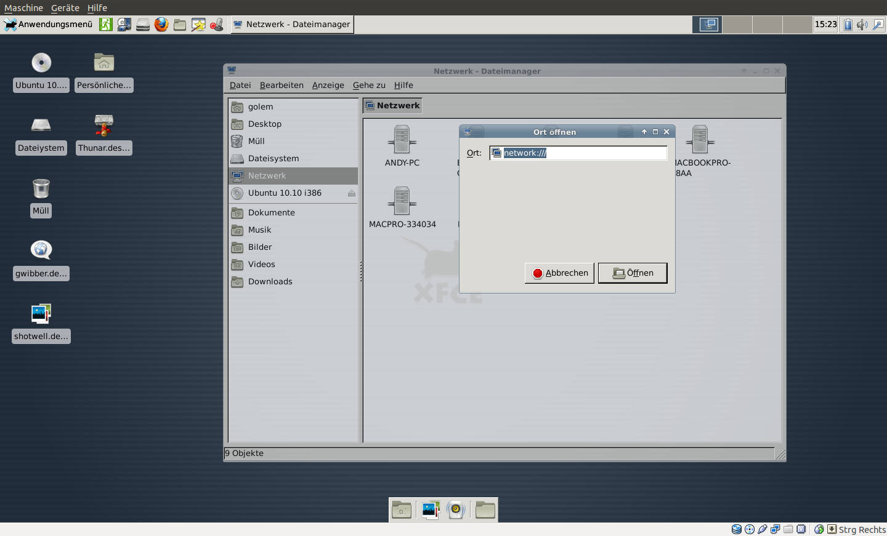Click the optical disc icon in the status bar
887x536 pixels.
pyautogui.click(x=750, y=529)
